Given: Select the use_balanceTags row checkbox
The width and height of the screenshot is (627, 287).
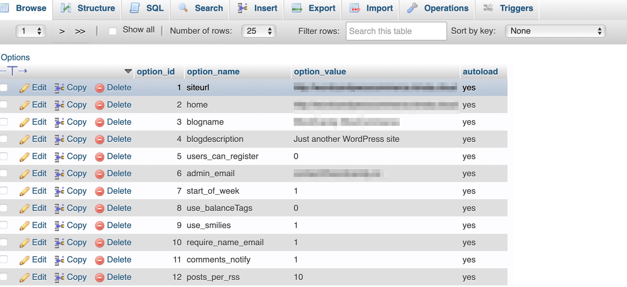Looking at the screenshot, I should (x=4, y=208).
